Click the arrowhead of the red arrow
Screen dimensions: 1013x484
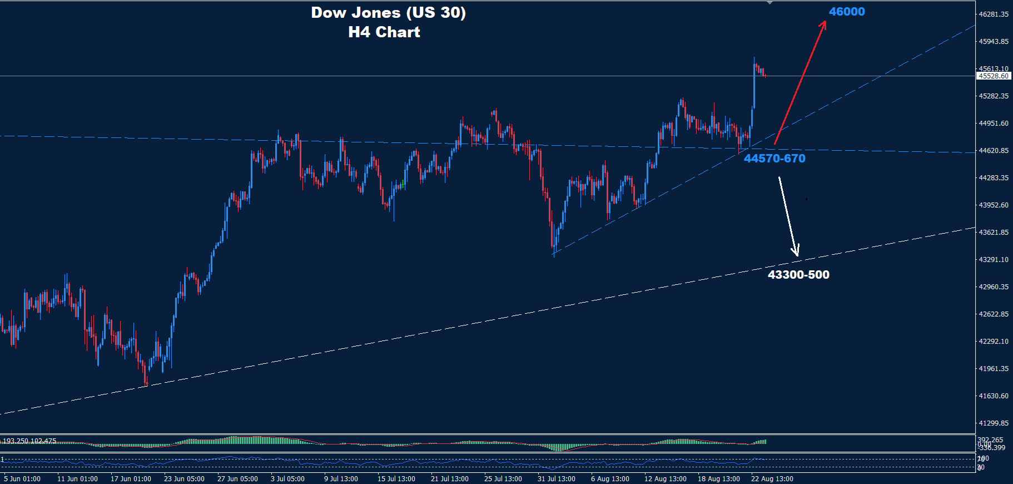[x=823, y=24]
